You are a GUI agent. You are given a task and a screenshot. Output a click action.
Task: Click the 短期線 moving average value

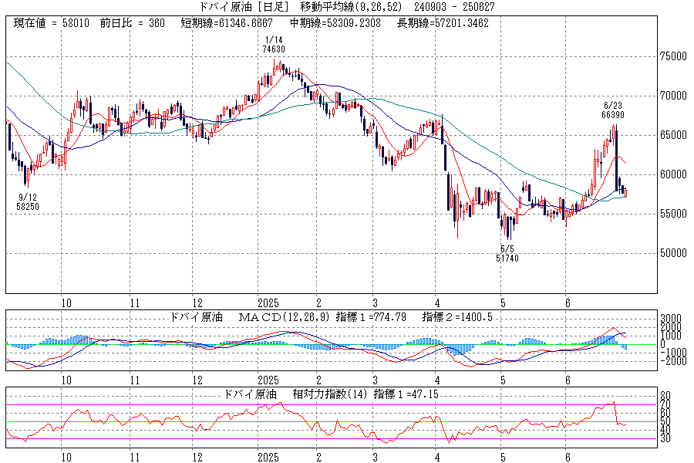click(x=227, y=23)
